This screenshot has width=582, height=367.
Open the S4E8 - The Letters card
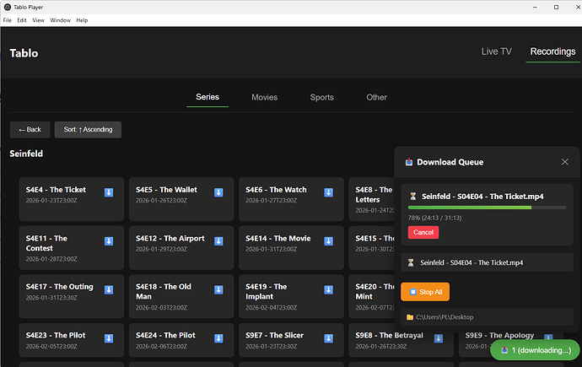click(x=371, y=199)
